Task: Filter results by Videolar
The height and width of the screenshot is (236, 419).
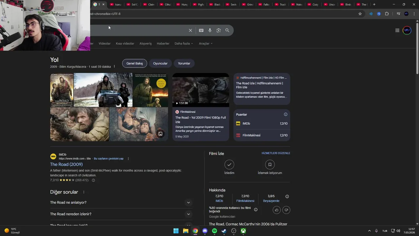Action: [x=105, y=44]
